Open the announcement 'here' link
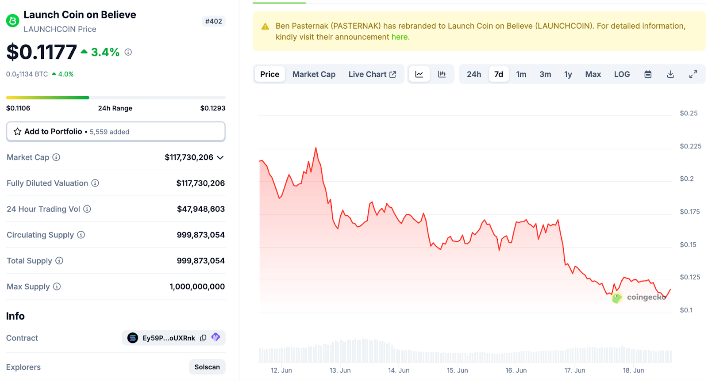This screenshot has height=381, width=708. click(x=400, y=37)
